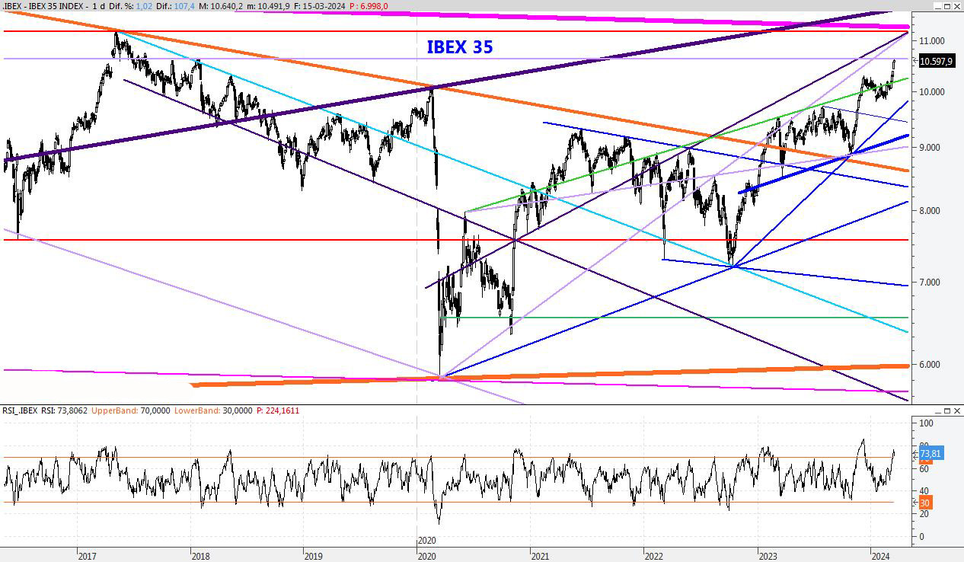Viewport: 964px width, 562px height.
Task: Click the 2017 year marker on time axis
Action: [x=87, y=556]
